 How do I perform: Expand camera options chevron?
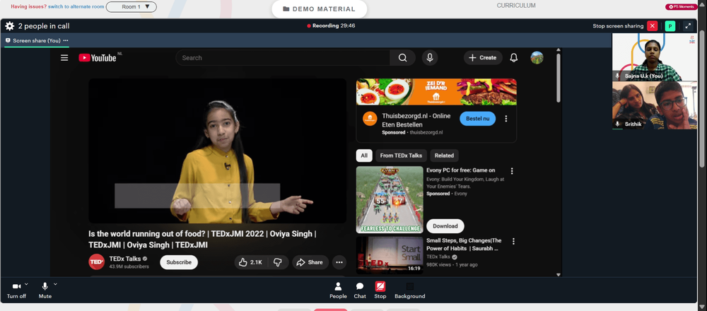point(26,284)
